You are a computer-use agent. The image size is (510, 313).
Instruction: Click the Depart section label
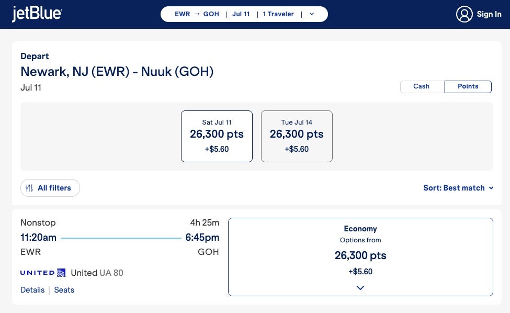[35, 56]
